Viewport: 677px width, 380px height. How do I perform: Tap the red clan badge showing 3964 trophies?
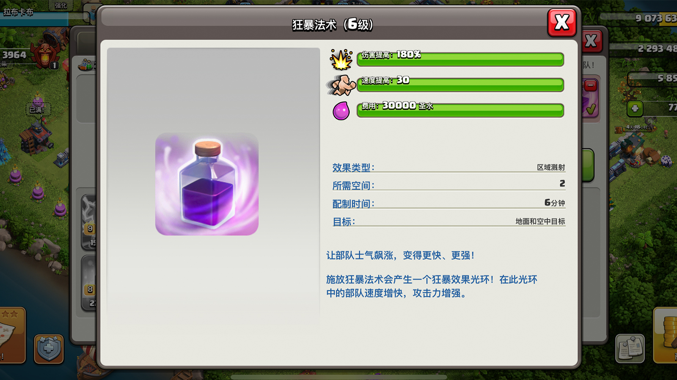click(45, 55)
